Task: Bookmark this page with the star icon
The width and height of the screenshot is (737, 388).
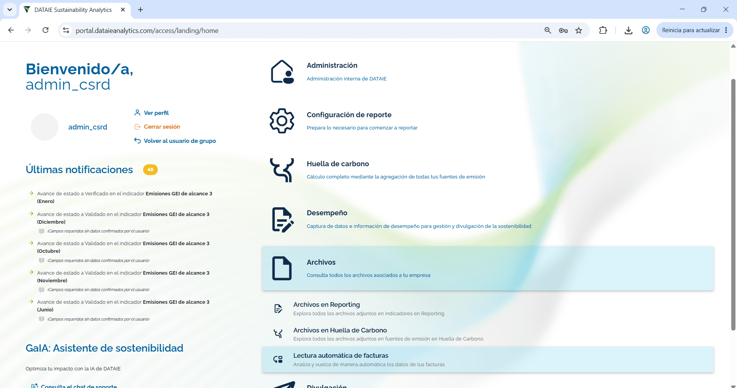Action: 578,30
